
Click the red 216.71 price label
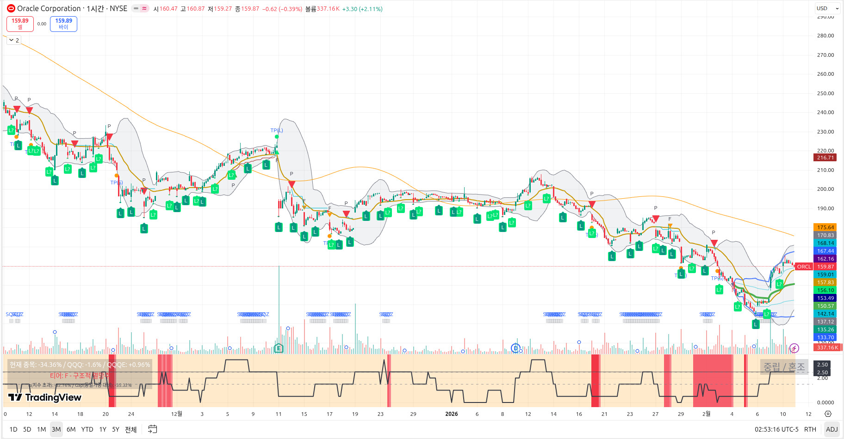click(x=825, y=158)
